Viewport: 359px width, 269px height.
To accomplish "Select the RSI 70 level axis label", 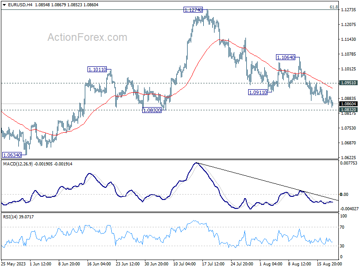I will point(342,227).
